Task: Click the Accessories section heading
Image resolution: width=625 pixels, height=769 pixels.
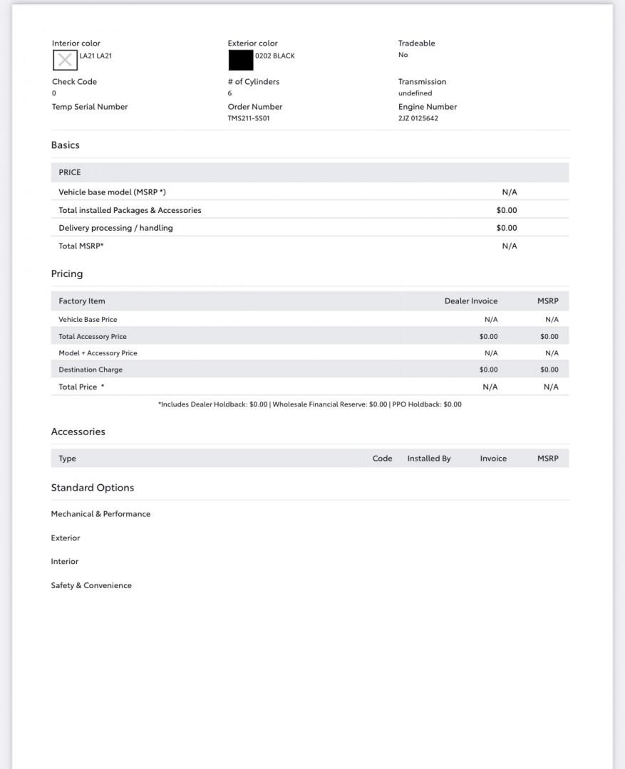Action: tap(78, 431)
